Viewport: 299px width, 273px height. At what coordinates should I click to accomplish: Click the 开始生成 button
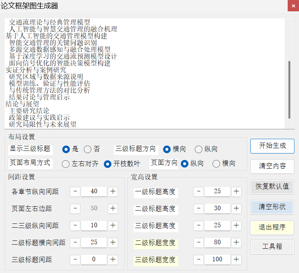click(272, 146)
